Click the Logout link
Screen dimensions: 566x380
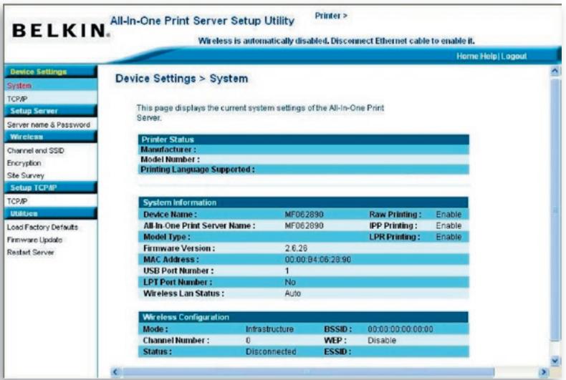pos(514,57)
